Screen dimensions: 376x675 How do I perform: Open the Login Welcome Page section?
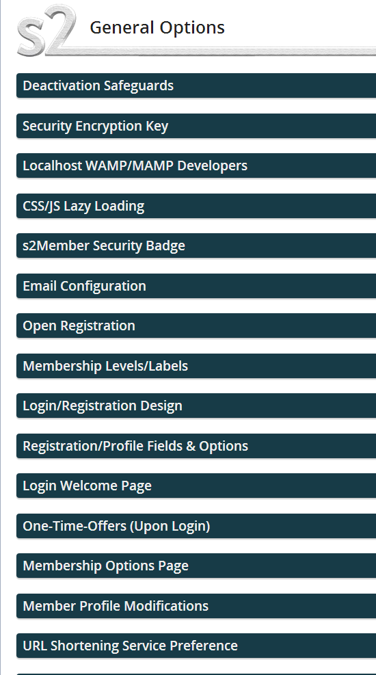196,486
